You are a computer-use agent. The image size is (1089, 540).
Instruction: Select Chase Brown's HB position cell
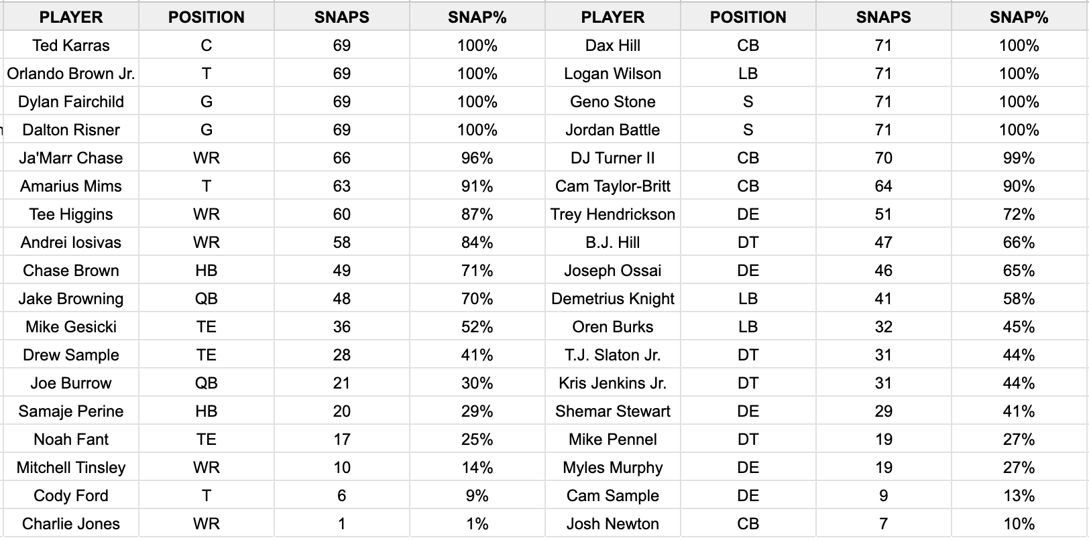[206, 271]
